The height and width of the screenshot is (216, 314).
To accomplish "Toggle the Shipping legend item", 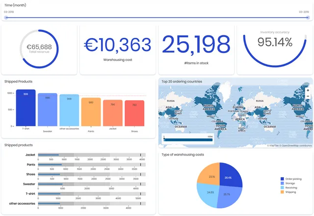I will (291, 192).
